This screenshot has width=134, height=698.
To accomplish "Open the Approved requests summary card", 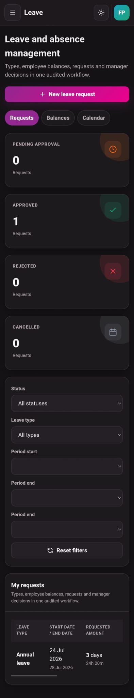I will point(67,221).
